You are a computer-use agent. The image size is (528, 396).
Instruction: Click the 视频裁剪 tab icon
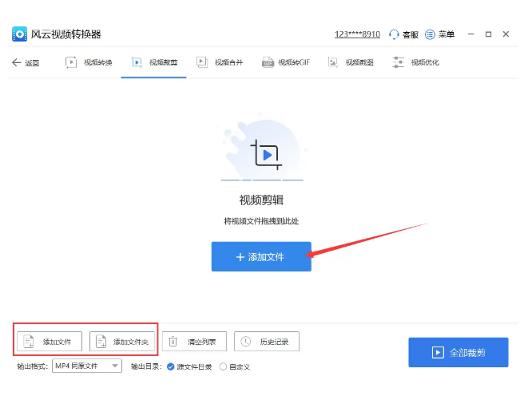(x=137, y=62)
